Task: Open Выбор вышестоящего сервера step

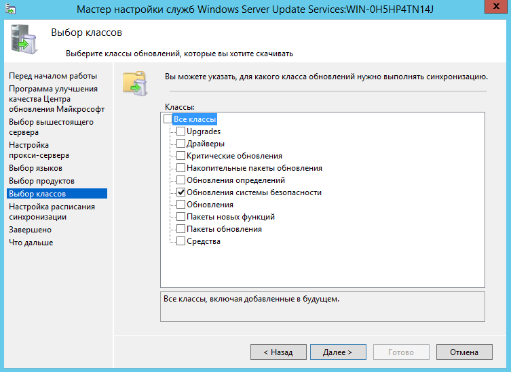Action: [51, 127]
